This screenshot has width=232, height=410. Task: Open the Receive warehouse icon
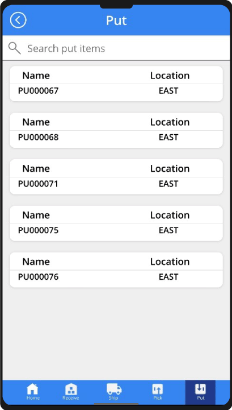pyautogui.click(x=71, y=389)
